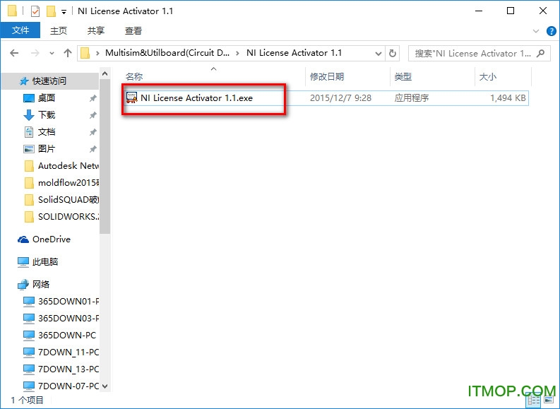The width and height of the screenshot is (560, 409).
Task: Select 网络 in the navigation pane
Action: [x=41, y=285]
